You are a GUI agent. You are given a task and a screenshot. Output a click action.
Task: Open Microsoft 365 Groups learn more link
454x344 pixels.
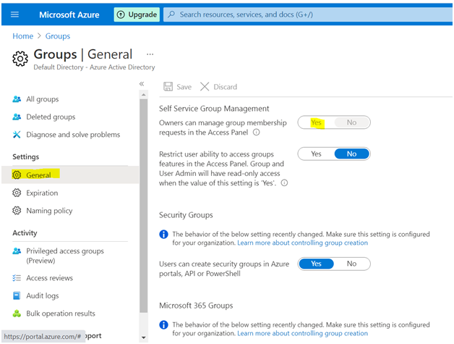tap(303, 333)
